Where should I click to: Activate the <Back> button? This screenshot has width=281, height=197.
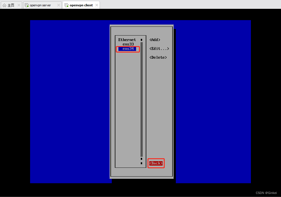click(x=156, y=163)
